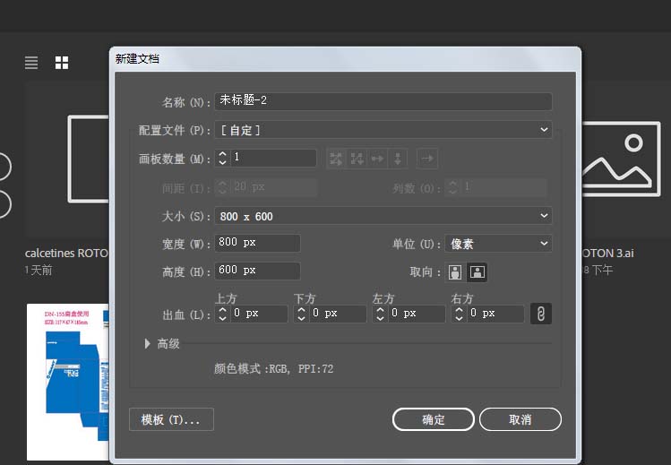This screenshot has width=671, height=465.
Task: Adjust the 右方 right bleed stepper
Action: [459, 314]
